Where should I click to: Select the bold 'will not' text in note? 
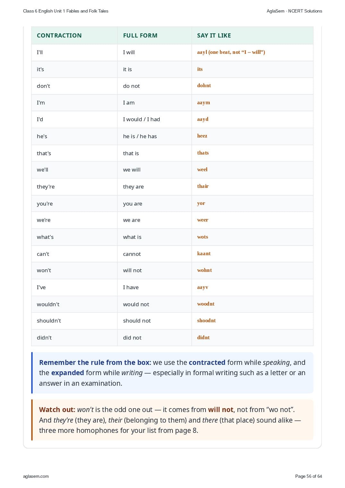[221, 409]
